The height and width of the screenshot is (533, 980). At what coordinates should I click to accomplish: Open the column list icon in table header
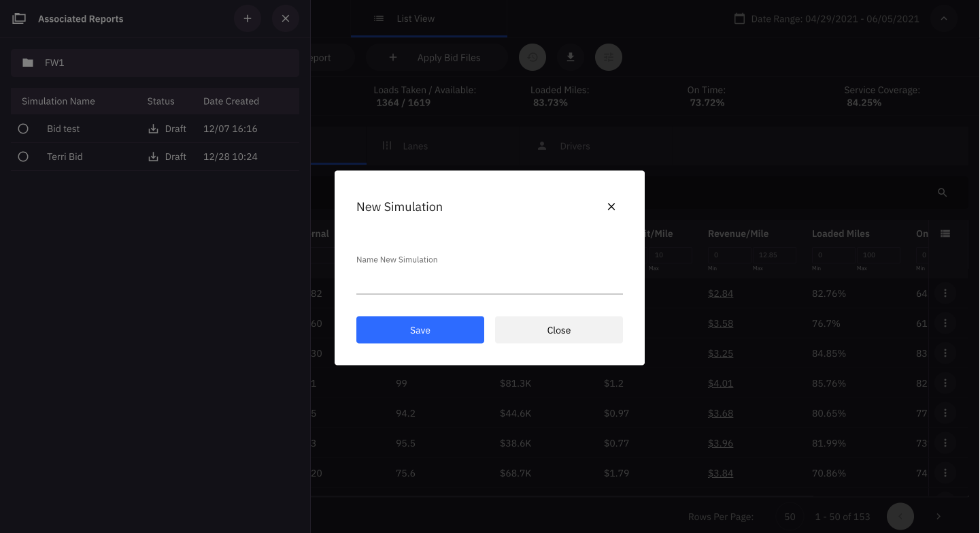coord(945,233)
